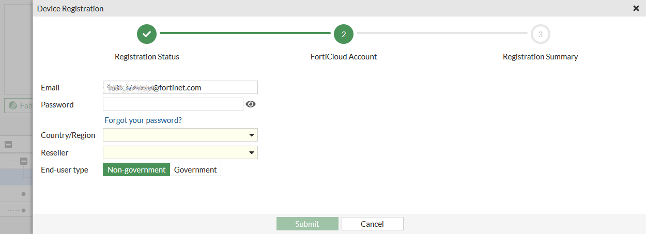Click the Registration Summary step label
This screenshot has width=646, height=234.
coord(540,57)
